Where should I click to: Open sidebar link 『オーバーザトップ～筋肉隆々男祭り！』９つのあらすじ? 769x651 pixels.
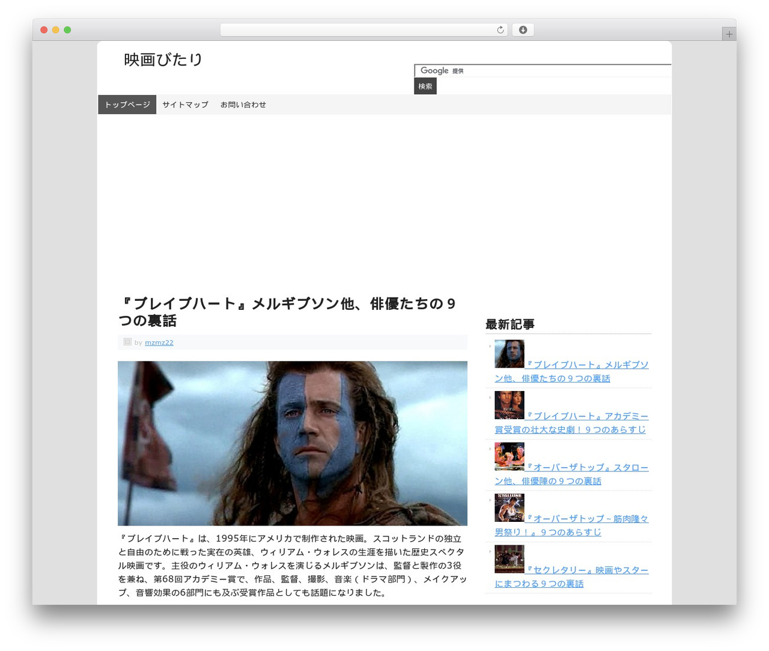click(x=571, y=525)
